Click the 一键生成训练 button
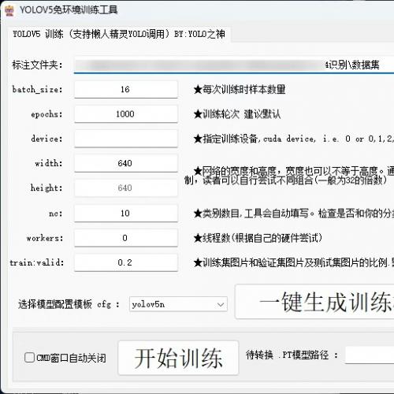Image resolution: width=394 pixels, height=394 pixels. point(314,302)
